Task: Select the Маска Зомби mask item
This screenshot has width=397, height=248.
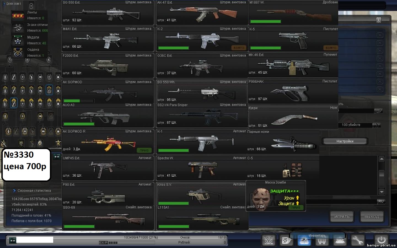Action: tap(276, 196)
